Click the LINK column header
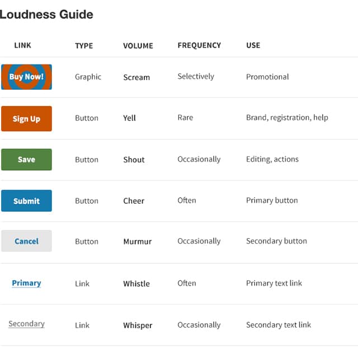This screenshot has height=354, width=358. coord(22,45)
